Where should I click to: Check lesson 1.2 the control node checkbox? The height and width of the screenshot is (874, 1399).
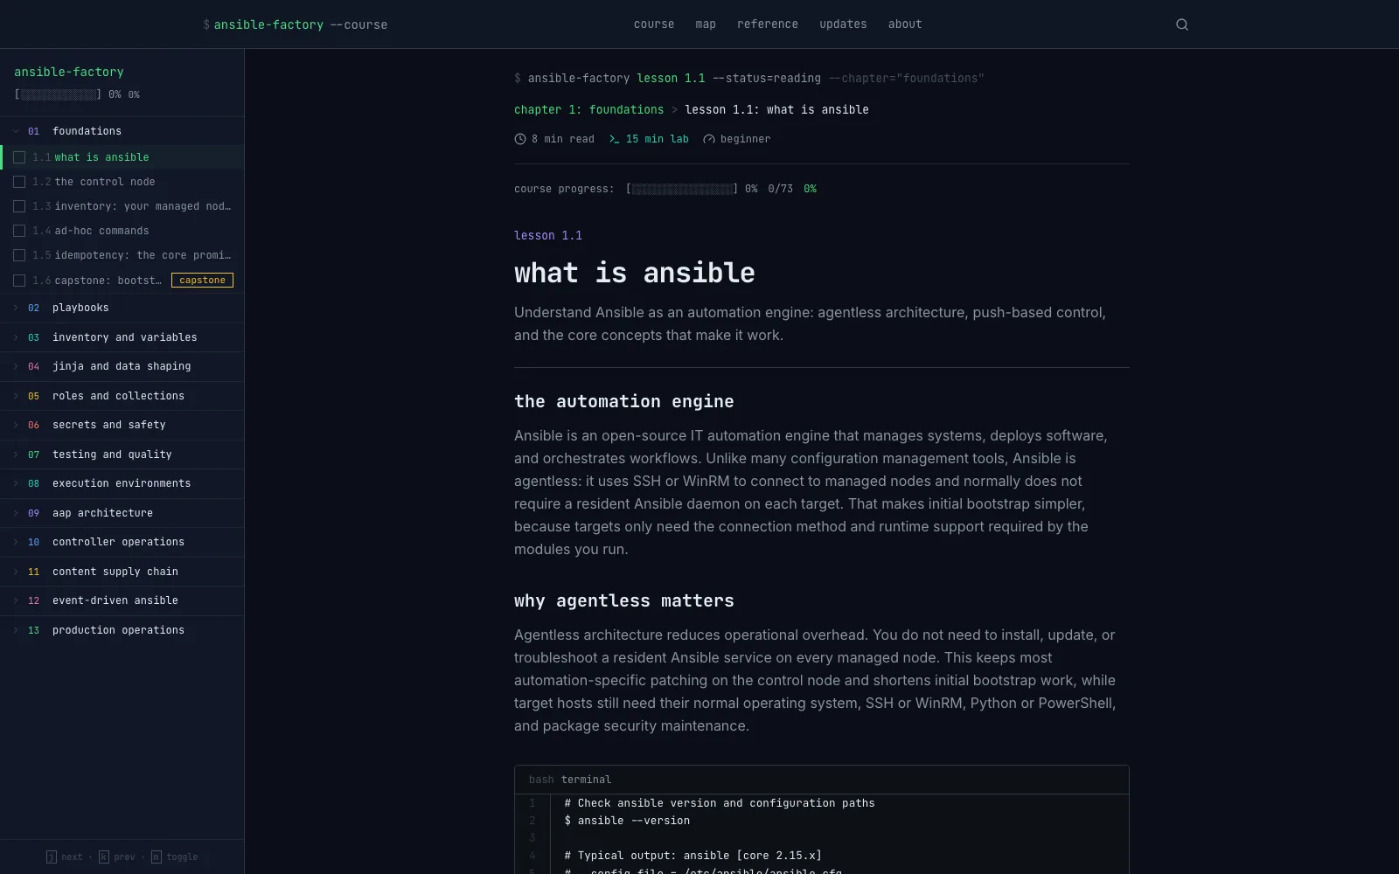(x=19, y=182)
